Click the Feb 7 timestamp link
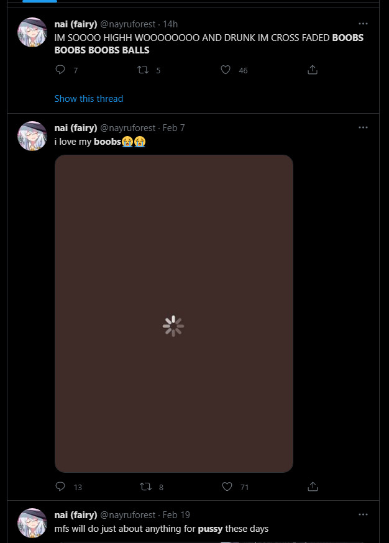This screenshot has width=389, height=543. tap(173, 128)
